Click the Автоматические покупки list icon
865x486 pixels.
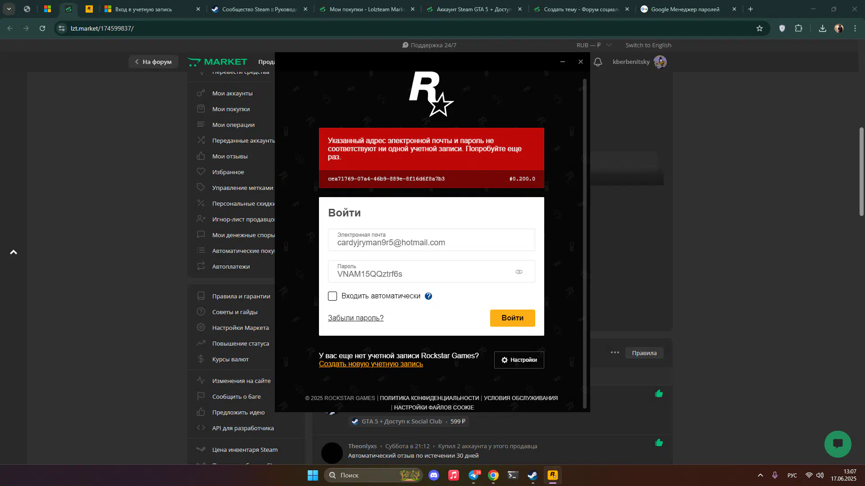click(201, 251)
